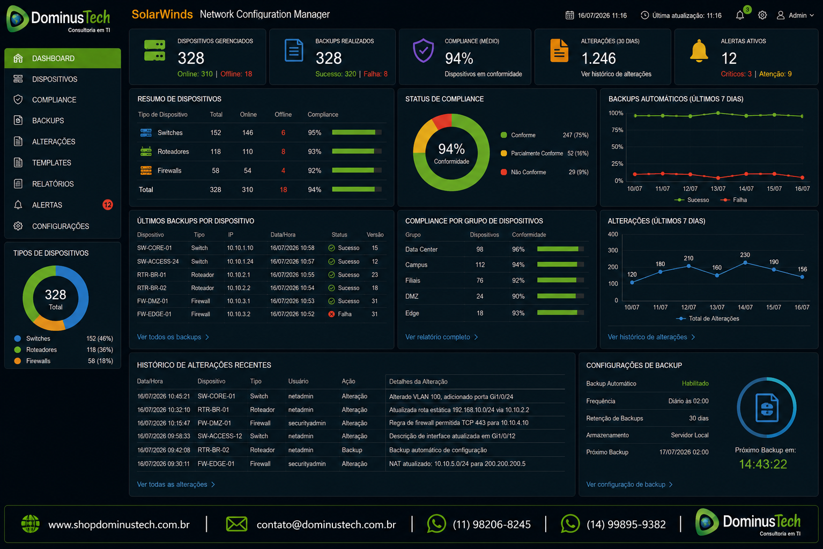823x549 pixels.
Task: Click the globe icon in the footer
Action: tap(31, 524)
